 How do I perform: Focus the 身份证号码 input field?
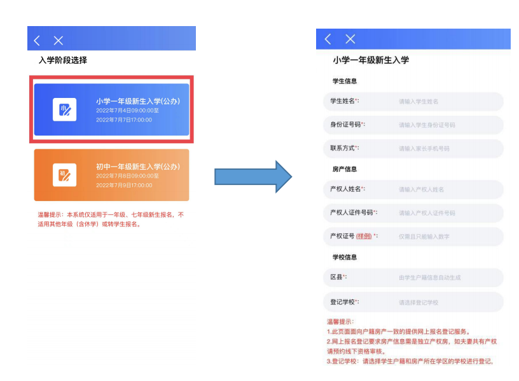(413, 125)
